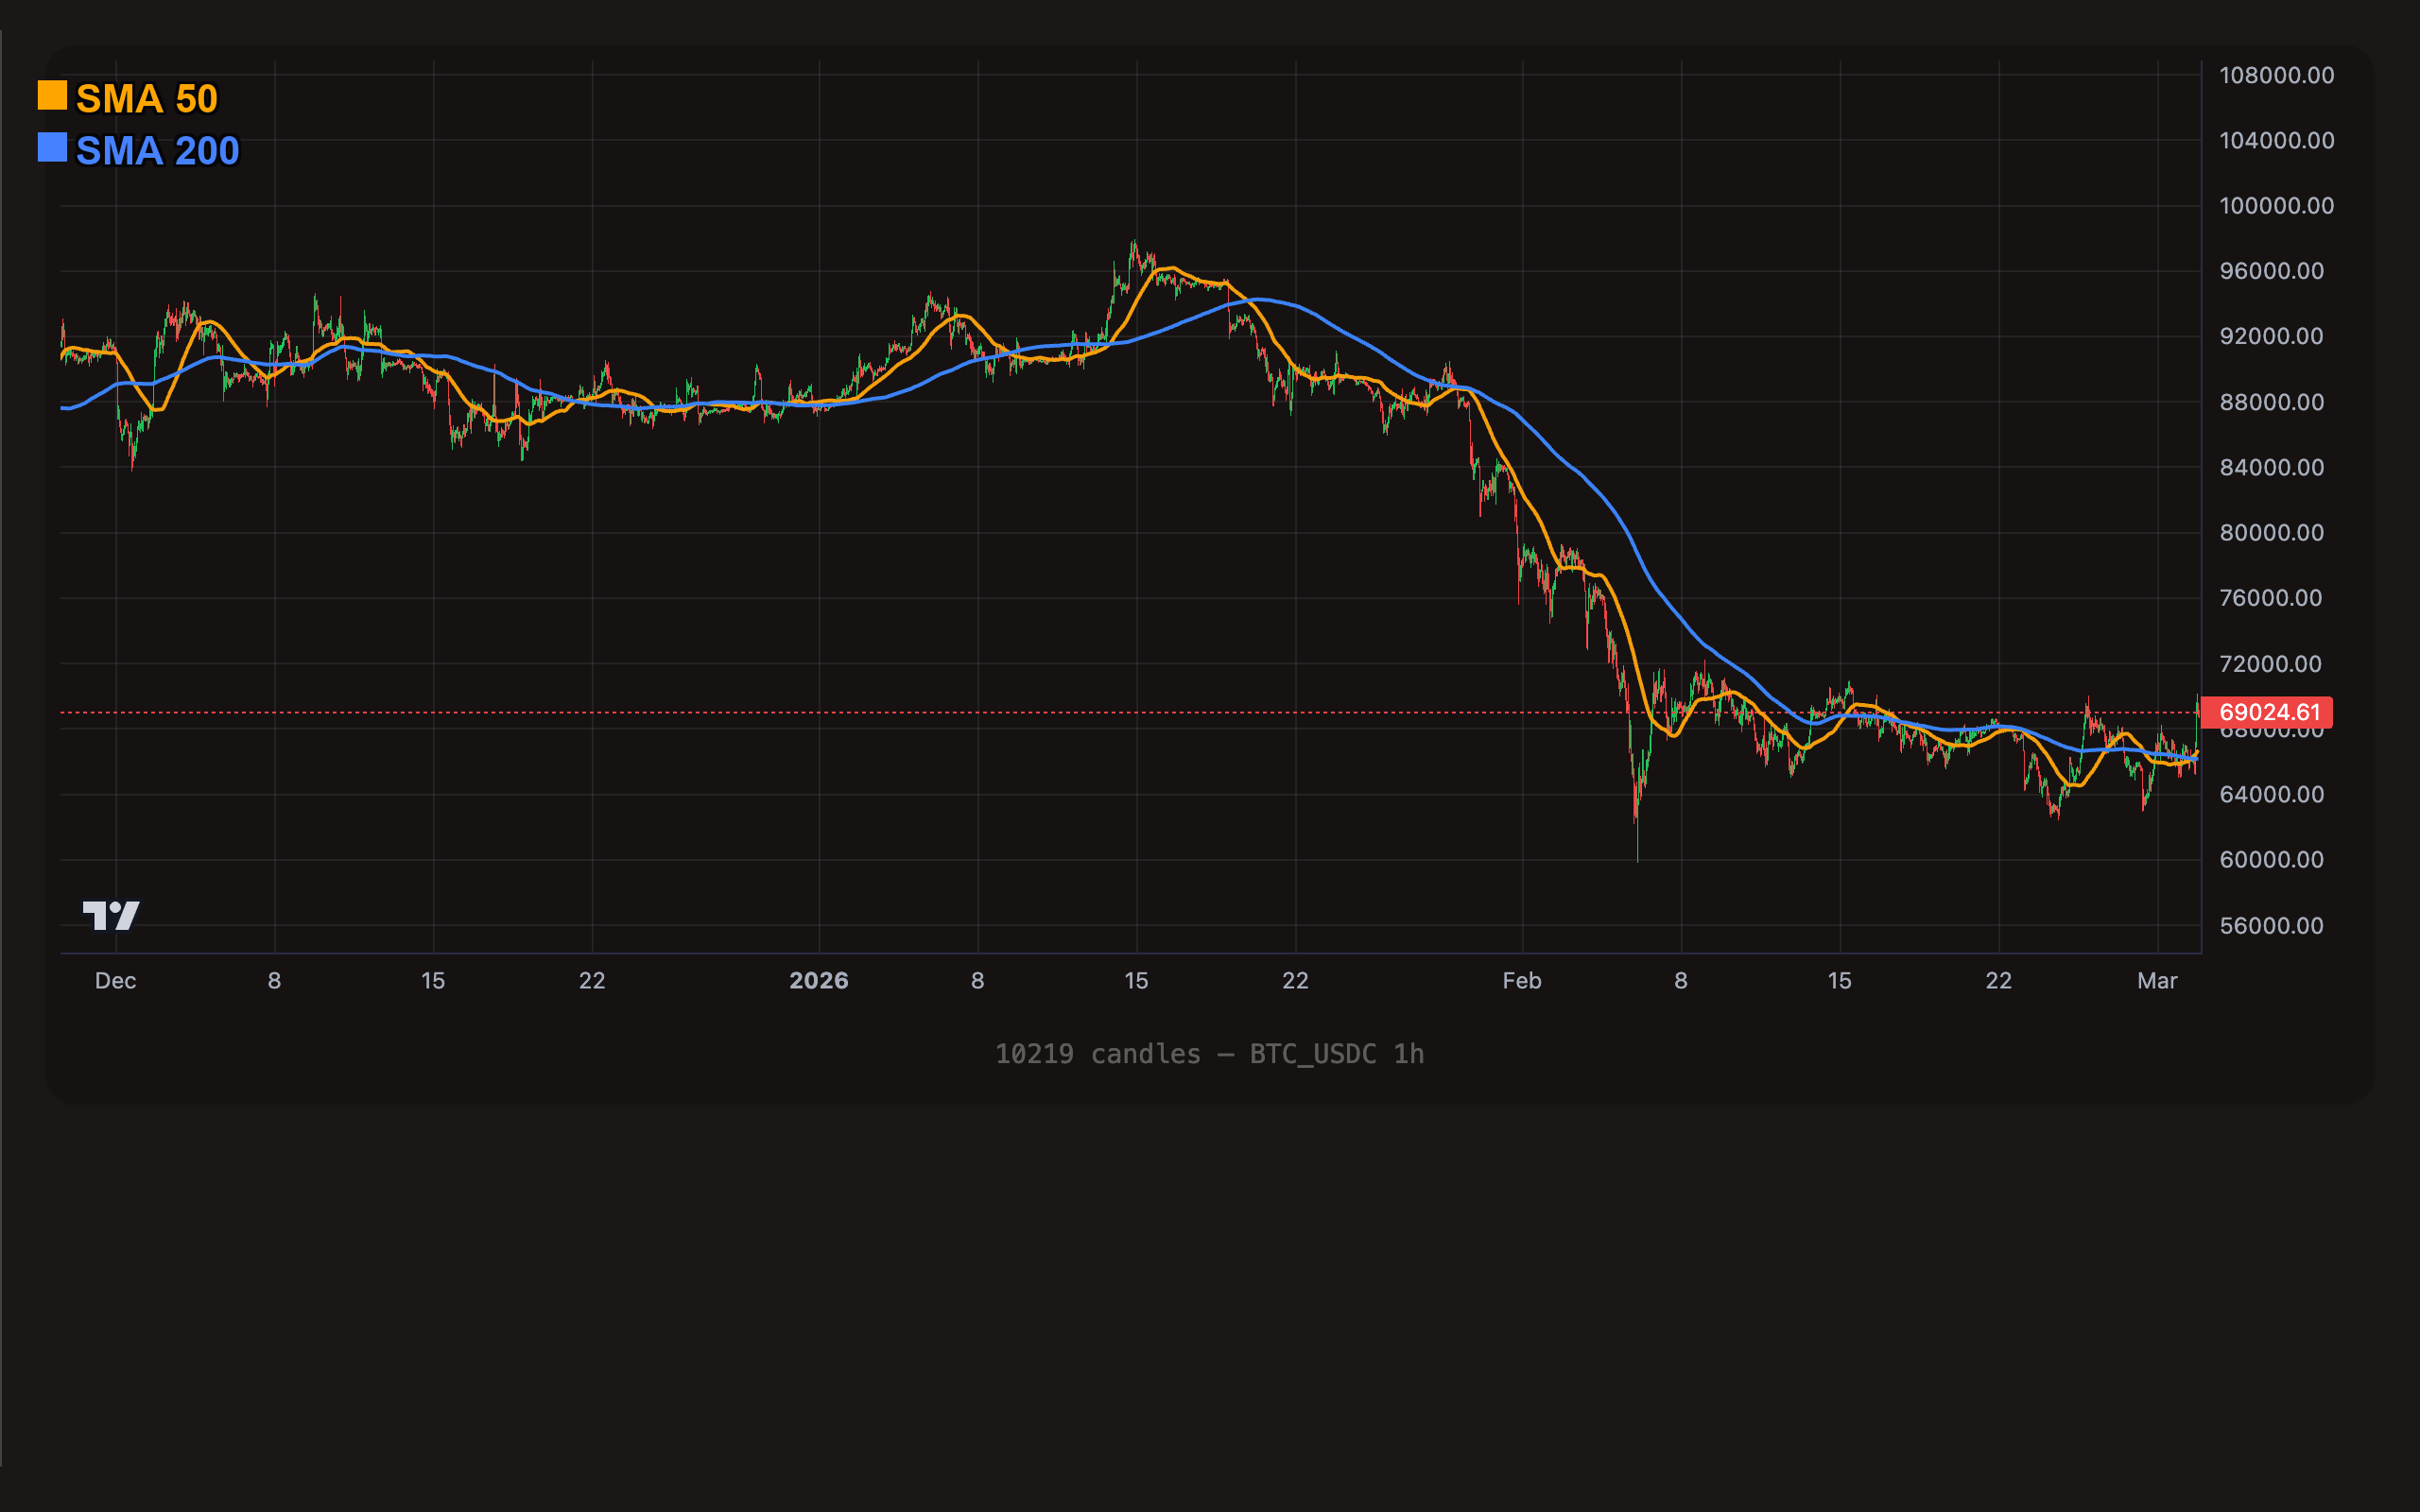Select the Feb label on the time axis
The height and width of the screenshot is (1512, 2420).
pos(1523,981)
